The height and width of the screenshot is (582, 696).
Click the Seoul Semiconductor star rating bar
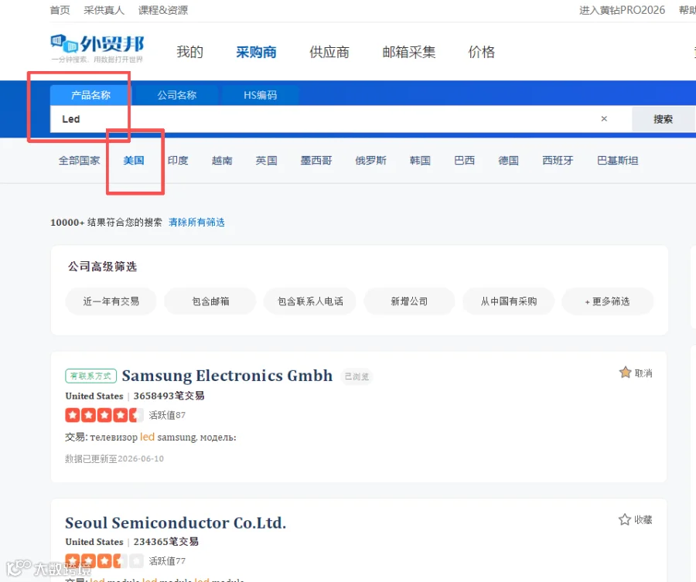[104, 561]
